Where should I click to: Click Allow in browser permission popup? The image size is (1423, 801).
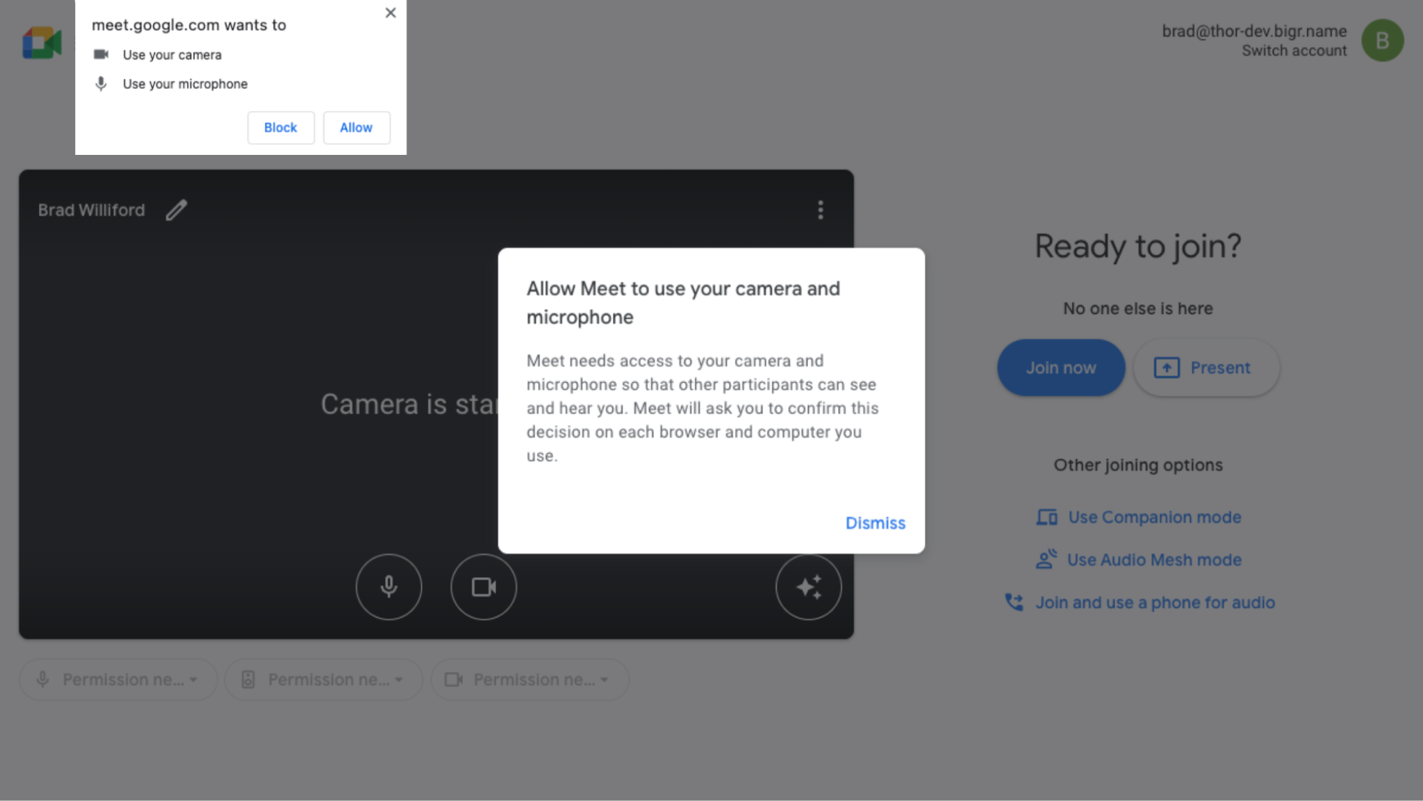coord(356,127)
